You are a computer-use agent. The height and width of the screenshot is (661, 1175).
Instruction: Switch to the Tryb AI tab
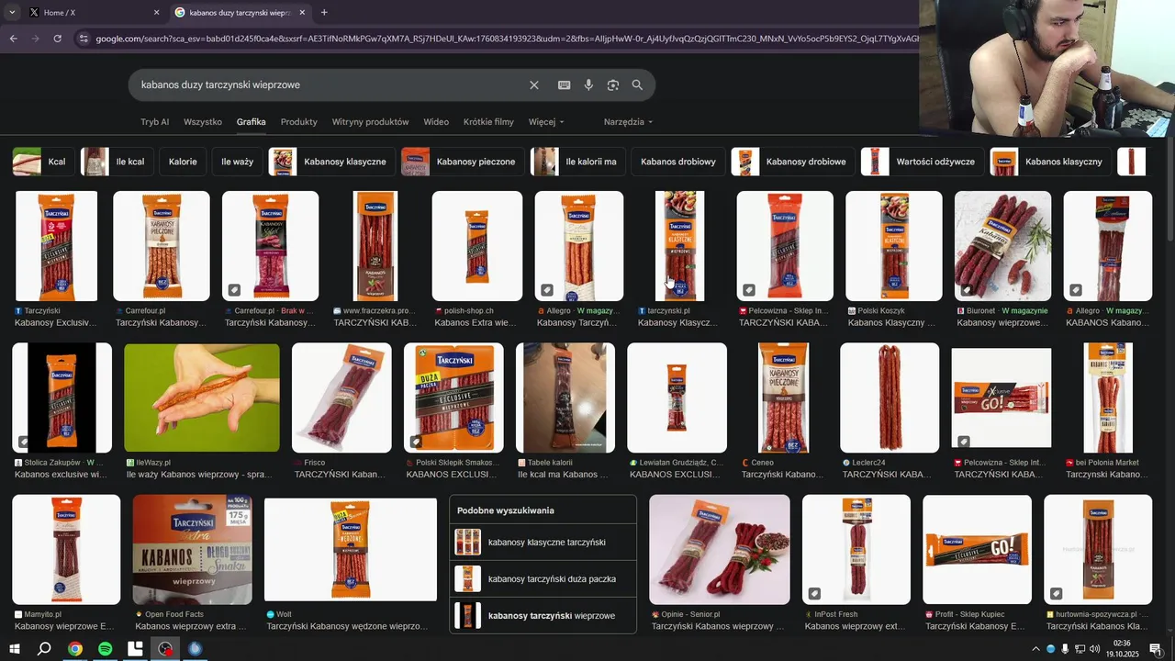pyautogui.click(x=154, y=121)
